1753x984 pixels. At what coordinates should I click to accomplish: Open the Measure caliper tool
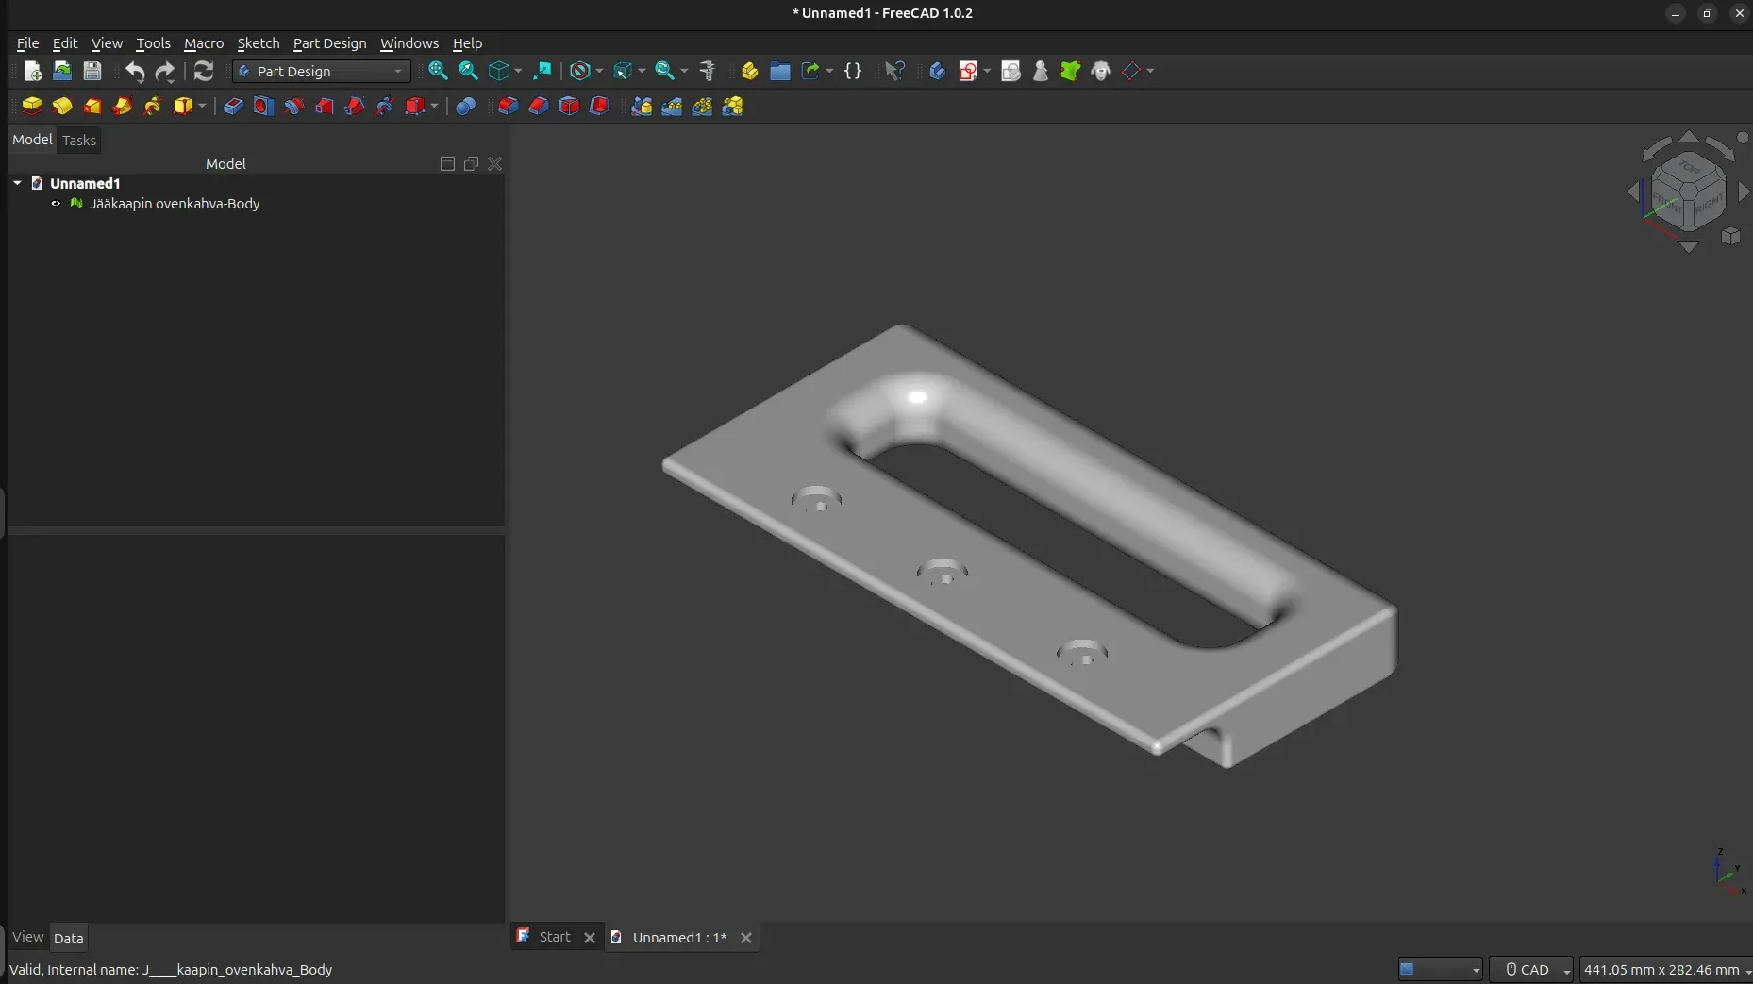[x=708, y=71]
